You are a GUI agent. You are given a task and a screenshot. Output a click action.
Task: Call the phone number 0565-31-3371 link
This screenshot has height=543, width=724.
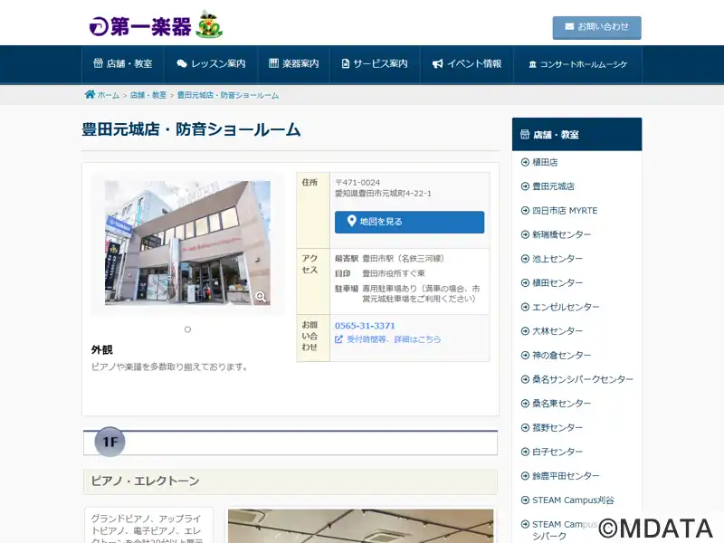click(365, 326)
